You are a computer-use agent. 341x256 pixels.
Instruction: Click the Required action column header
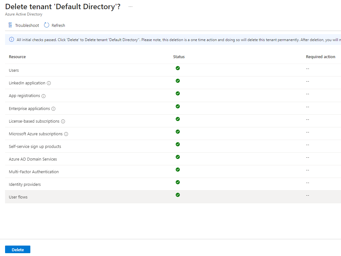coord(320,57)
